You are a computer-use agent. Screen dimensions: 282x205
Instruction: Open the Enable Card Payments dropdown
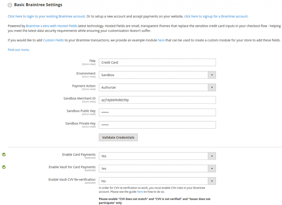(212, 156)
